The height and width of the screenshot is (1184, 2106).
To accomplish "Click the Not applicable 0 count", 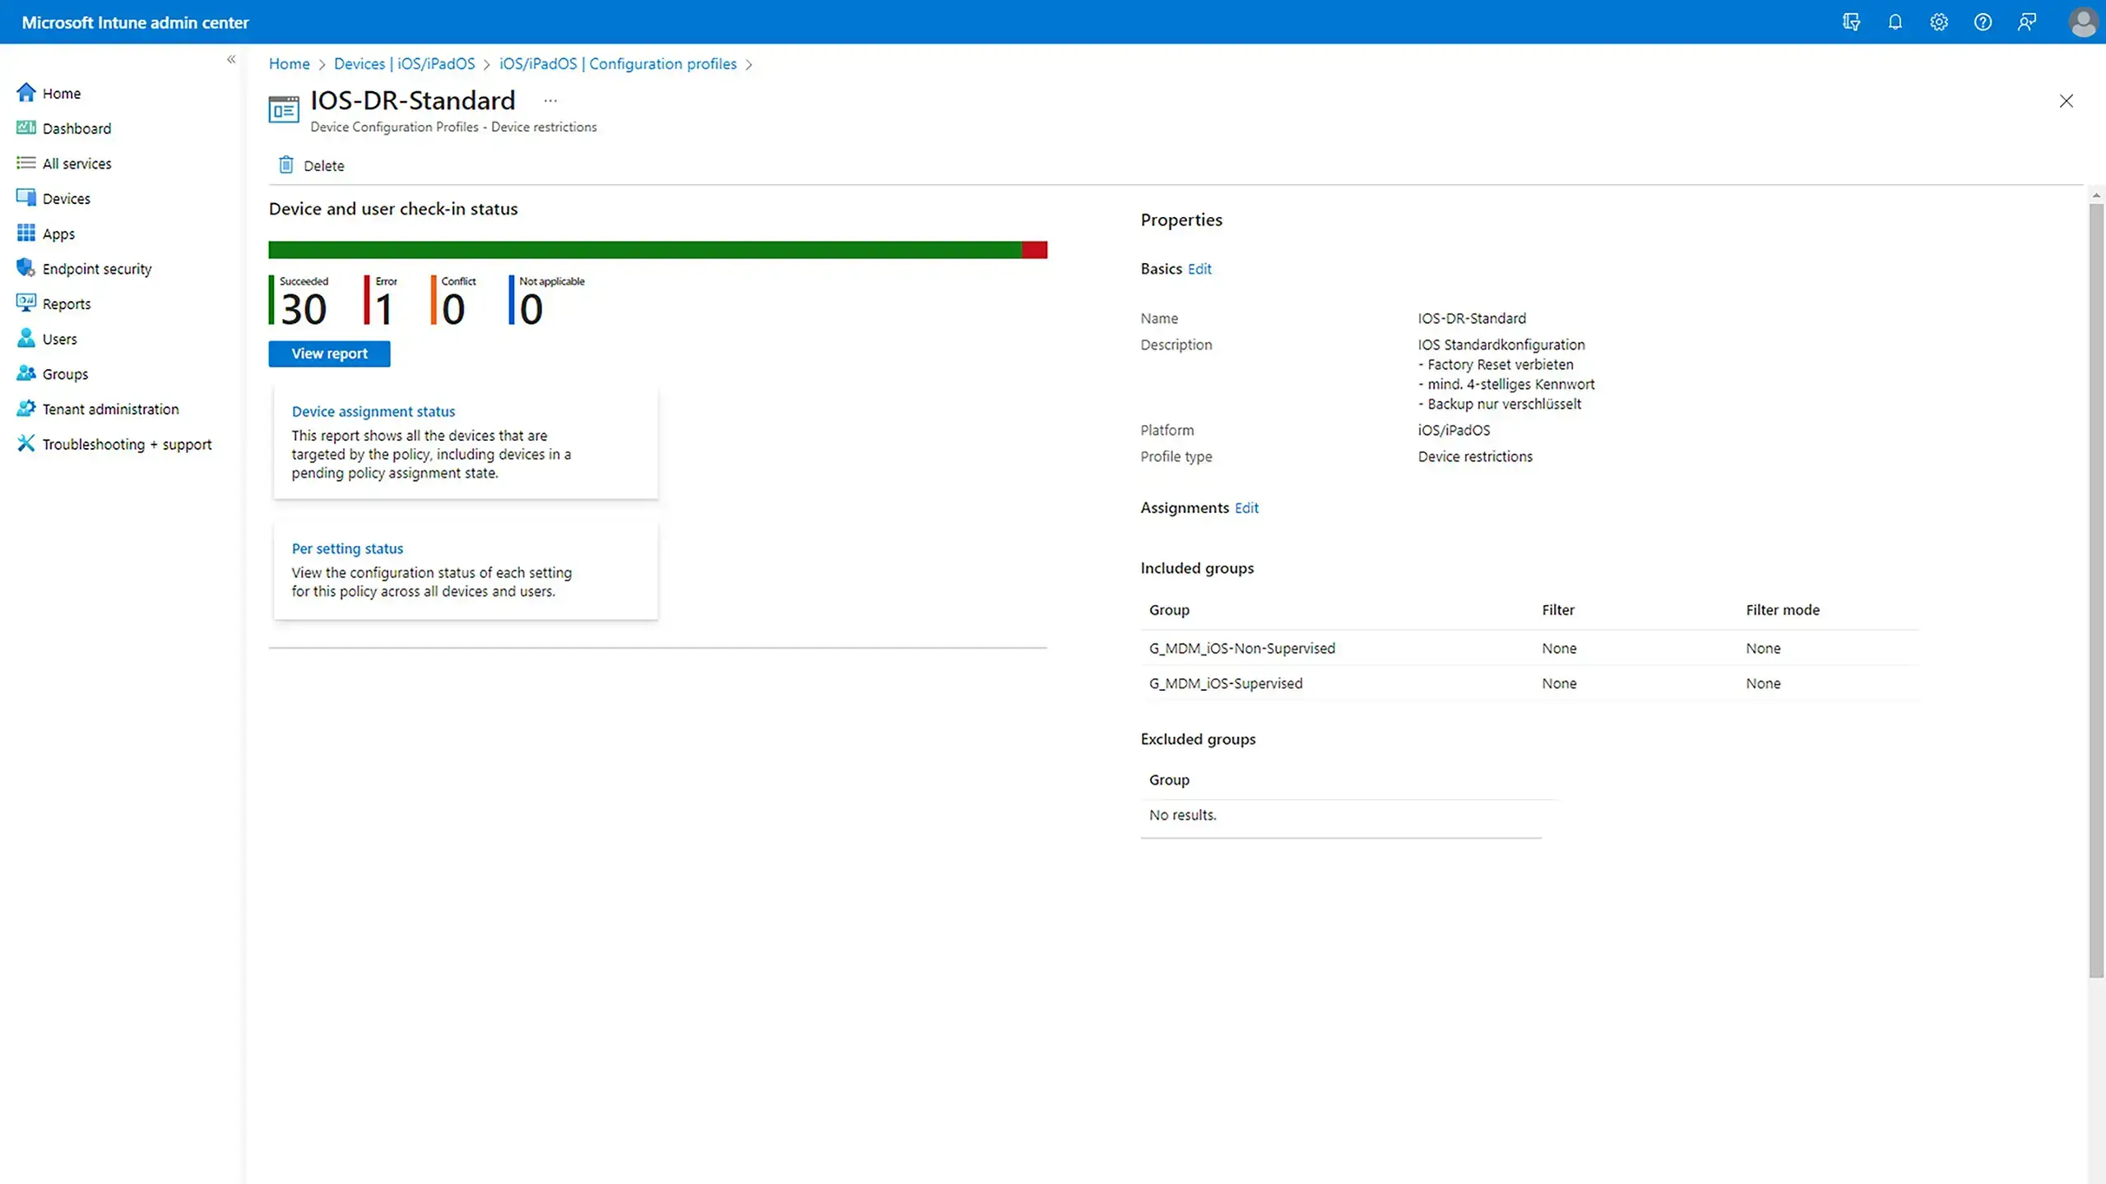I will (x=547, y=300).
